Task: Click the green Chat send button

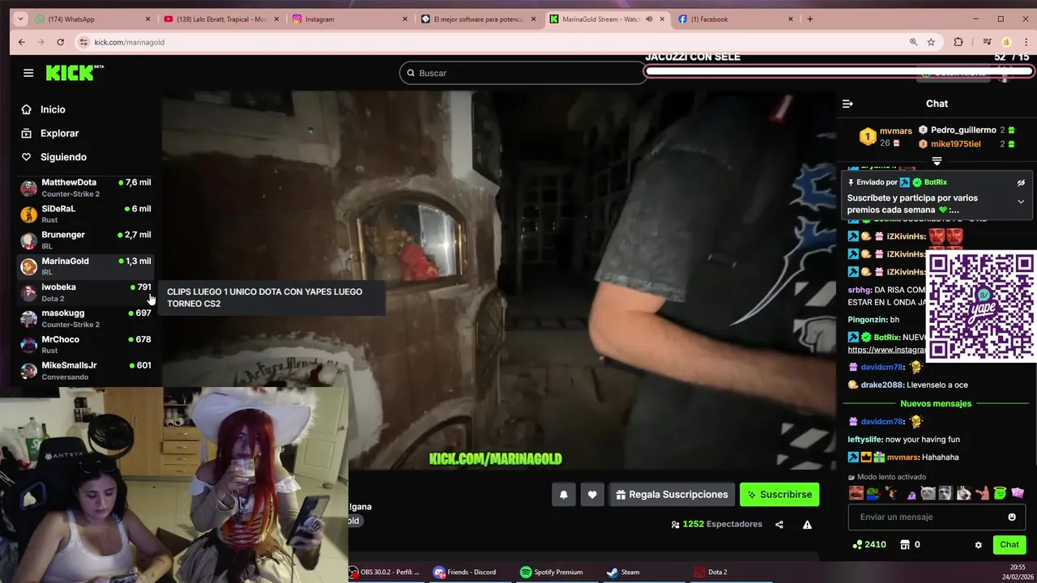Action: tap(1009, 545)
